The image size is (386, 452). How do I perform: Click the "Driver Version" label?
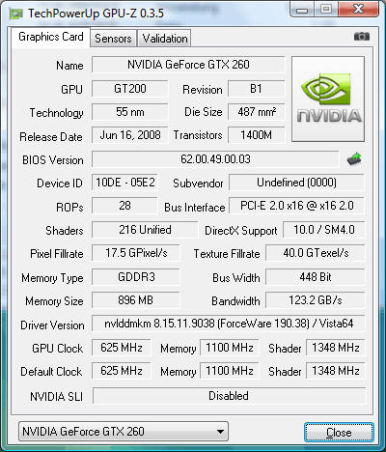pyautogui.click(x=52, y=325)
